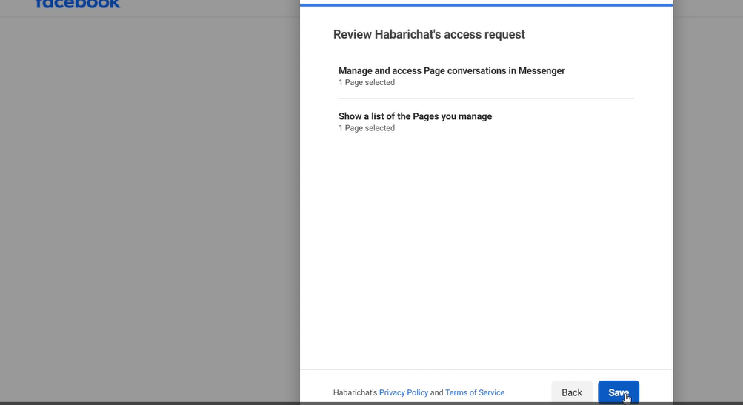Click the Facebook header bar right of the dialog
The width and height of the screenshot is (743, 405).
707,7
